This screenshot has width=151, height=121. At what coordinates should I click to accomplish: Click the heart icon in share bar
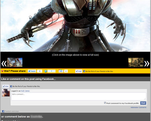(x=2, y=71)
